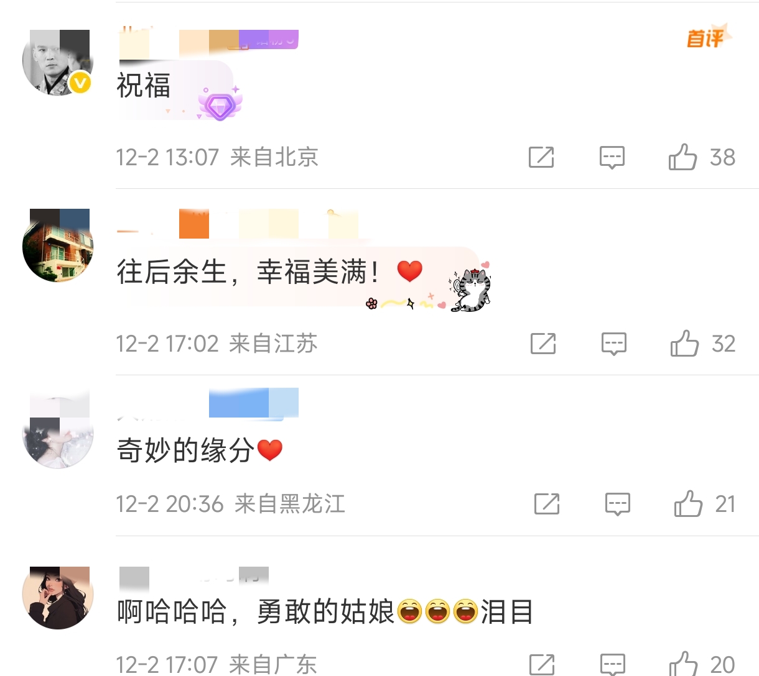Image resolution: width=759 pixels, height=676 pixels.
Task: Share the comment from 广东
Action: [x=542, y=664]
